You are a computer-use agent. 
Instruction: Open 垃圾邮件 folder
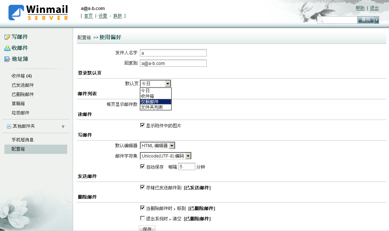[x=20, y=113]
